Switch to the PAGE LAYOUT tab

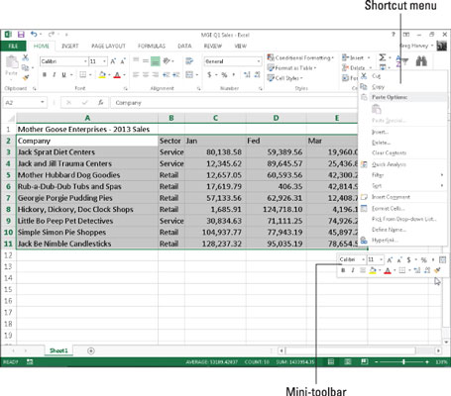click(108, 47)
